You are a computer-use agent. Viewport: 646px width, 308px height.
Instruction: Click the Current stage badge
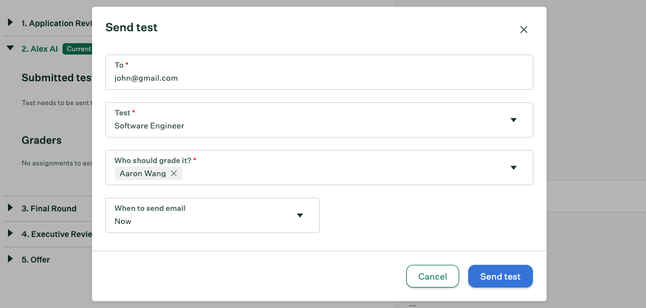tap(78, 49)
